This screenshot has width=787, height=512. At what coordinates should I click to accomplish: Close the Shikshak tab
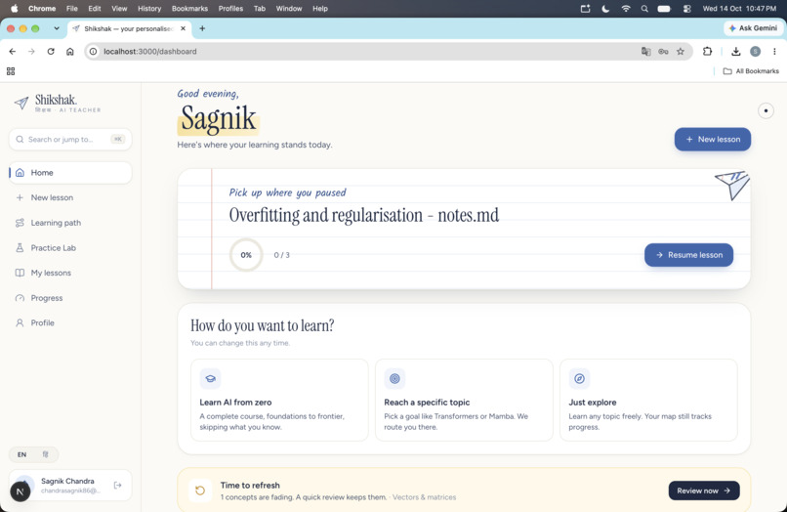184,28
